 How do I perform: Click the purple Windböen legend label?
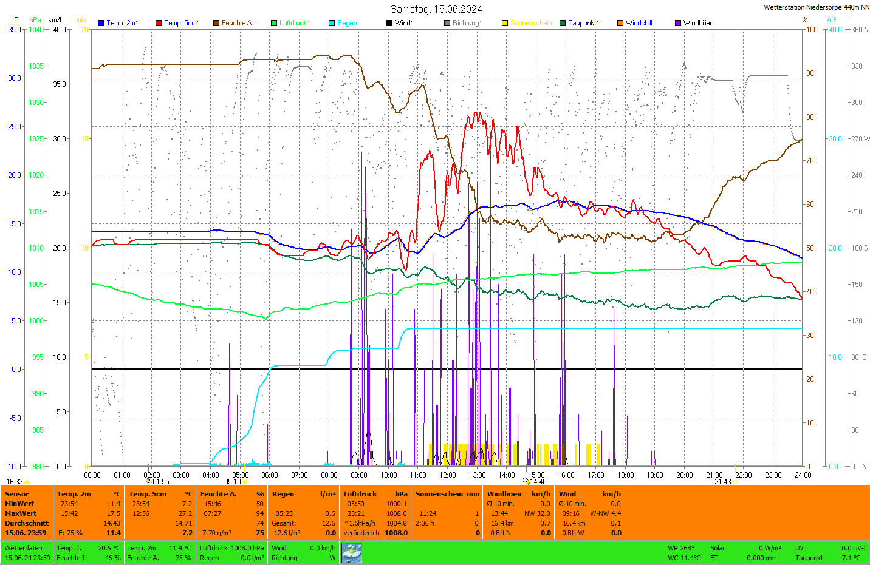(x=698, y=23)
